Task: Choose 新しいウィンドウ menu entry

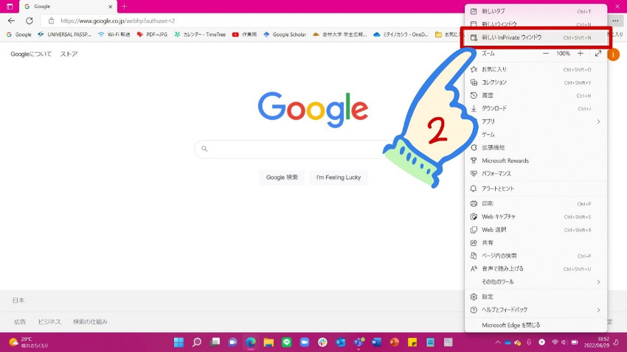Action: pyautogui.click(x=536, y=24)
